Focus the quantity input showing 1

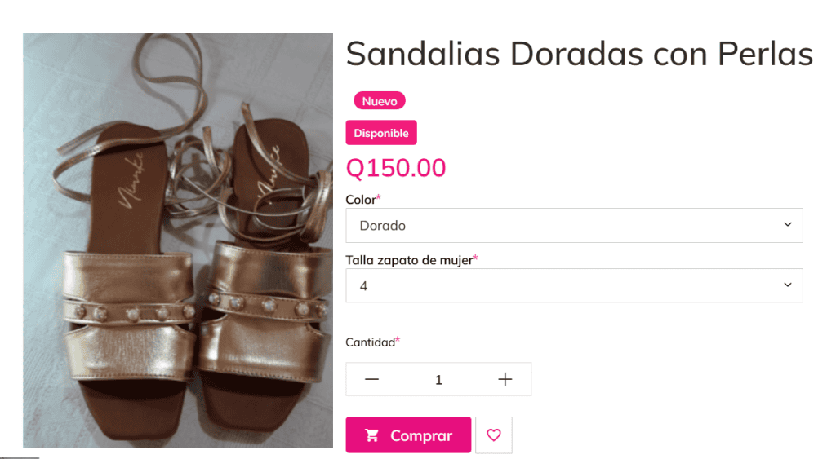[438, 380]
